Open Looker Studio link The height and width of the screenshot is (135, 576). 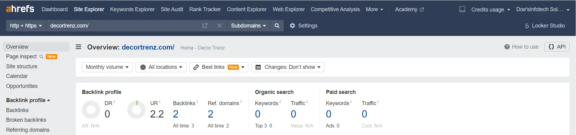pos(545,26)
